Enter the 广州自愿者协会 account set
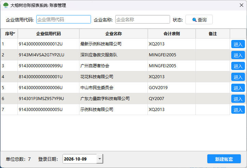The width and height of the screenshot is (247, 168). 238,66
